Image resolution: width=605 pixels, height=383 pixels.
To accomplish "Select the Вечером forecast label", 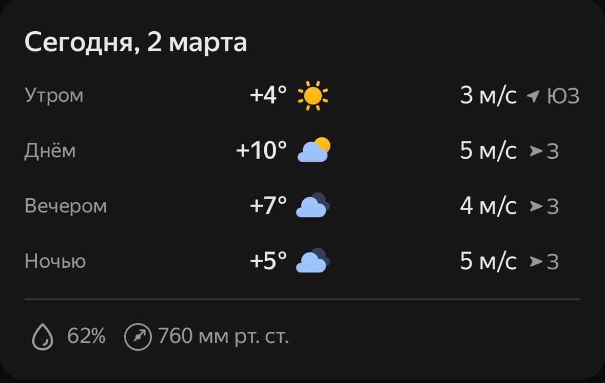I will [x=66, y=206].
